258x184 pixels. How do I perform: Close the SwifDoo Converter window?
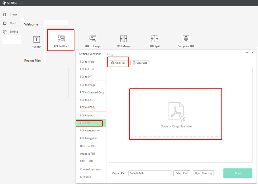coord(253,52)
